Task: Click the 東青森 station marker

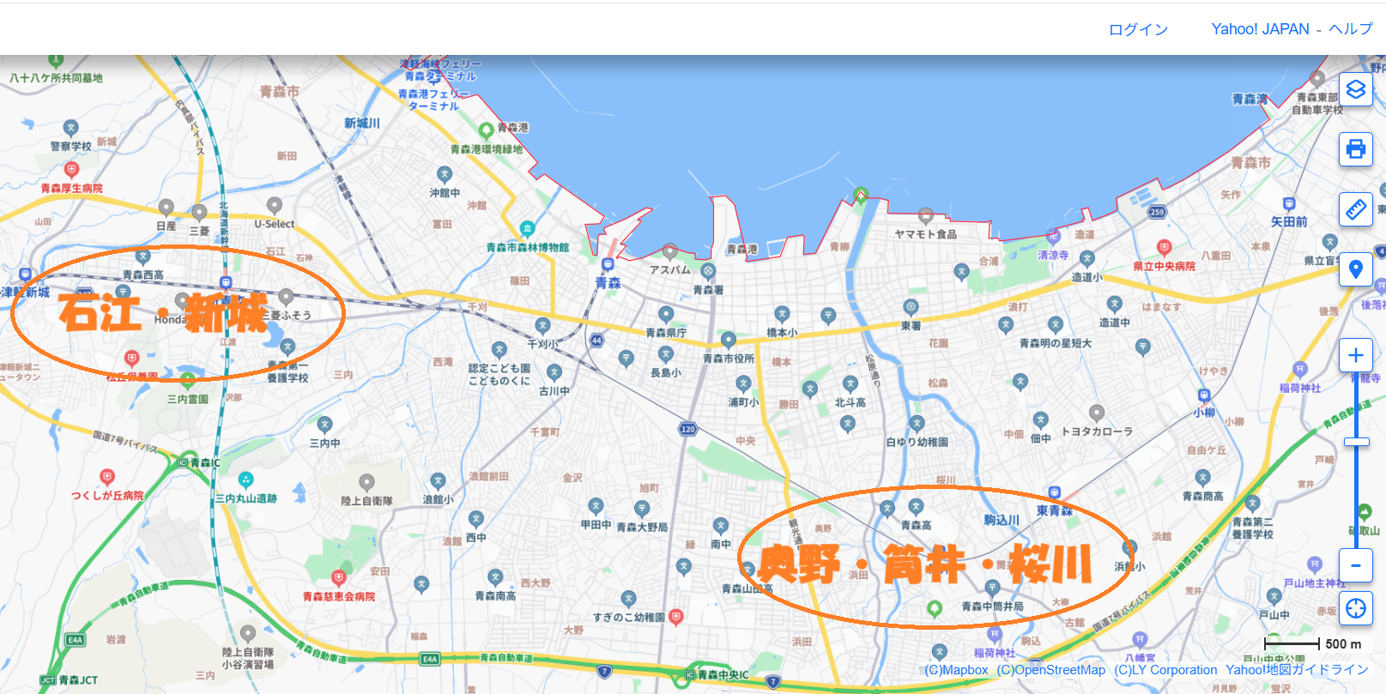Action: pyautogui.click(x=1054, y=493)
